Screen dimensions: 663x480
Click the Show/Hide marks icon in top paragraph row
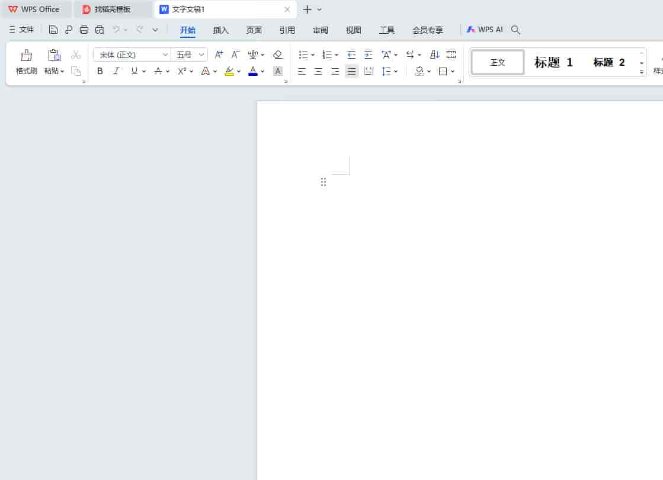[409, 55]
